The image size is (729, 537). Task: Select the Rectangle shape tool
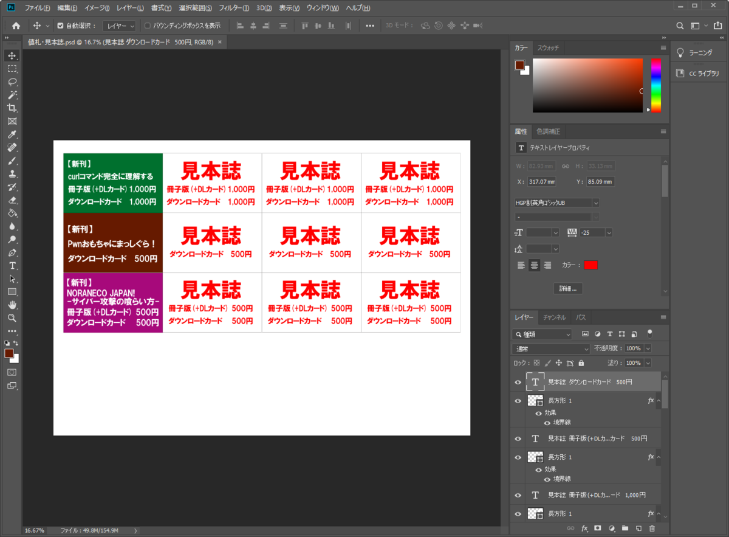pos(12,292)
